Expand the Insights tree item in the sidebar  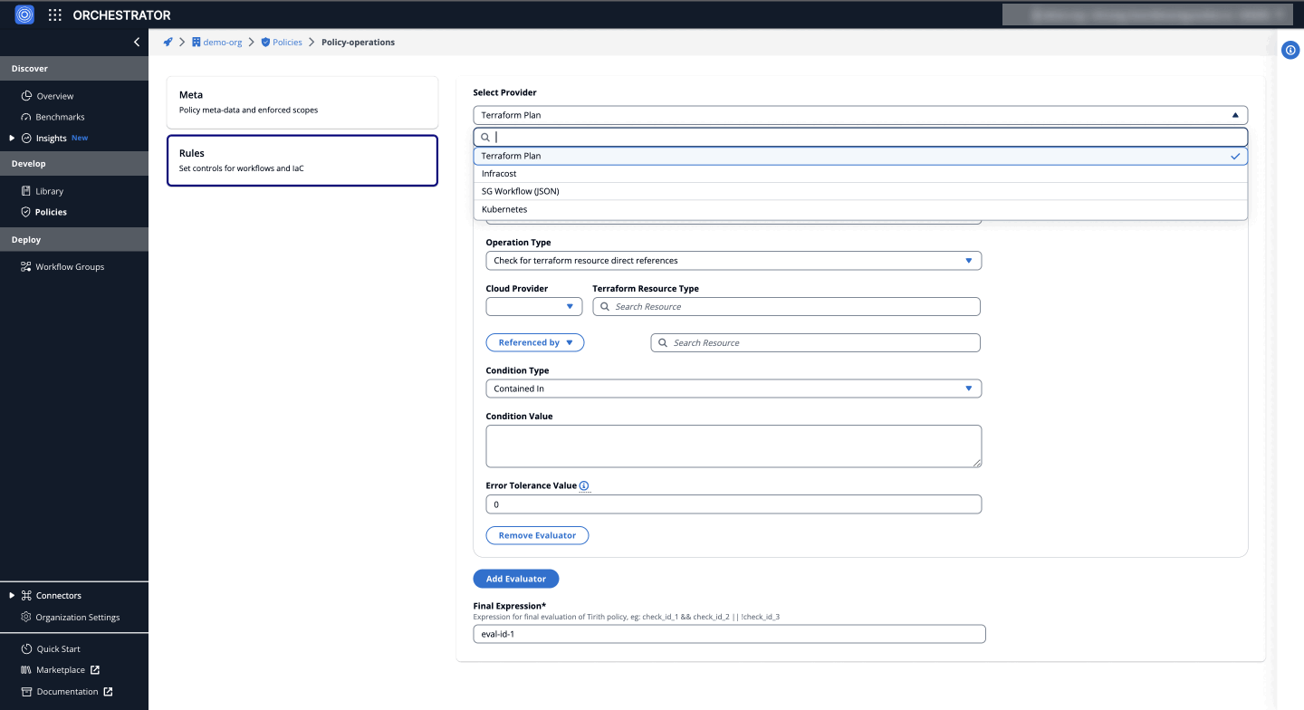[x=12, y=139]
